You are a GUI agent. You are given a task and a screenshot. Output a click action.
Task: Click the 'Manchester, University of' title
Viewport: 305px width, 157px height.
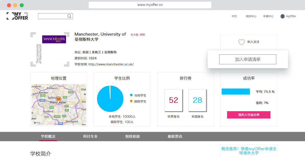(100, 34)
